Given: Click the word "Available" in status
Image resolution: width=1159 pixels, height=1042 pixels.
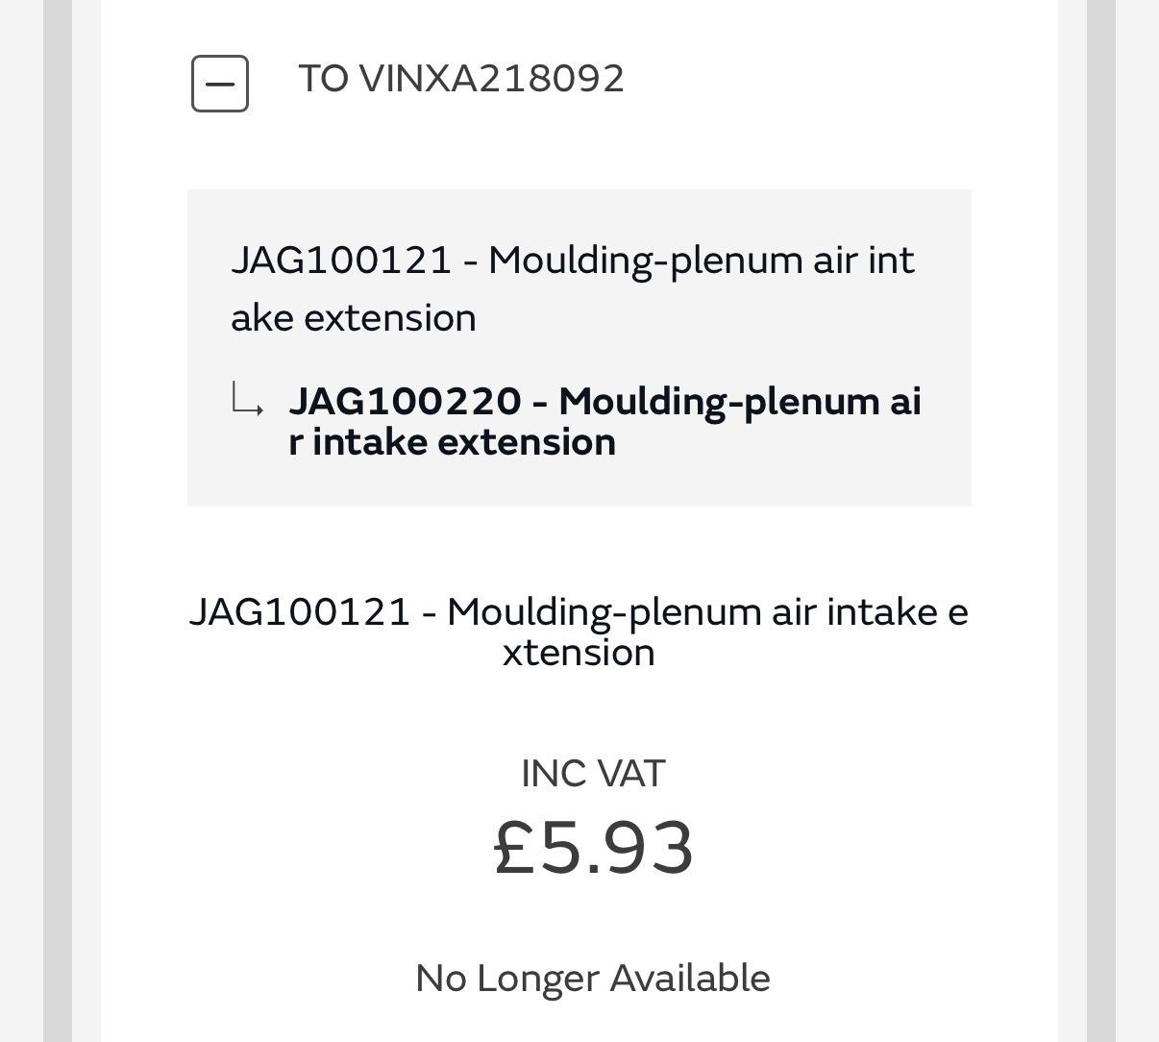Looking at the screenshot, I should click(690, 979).
